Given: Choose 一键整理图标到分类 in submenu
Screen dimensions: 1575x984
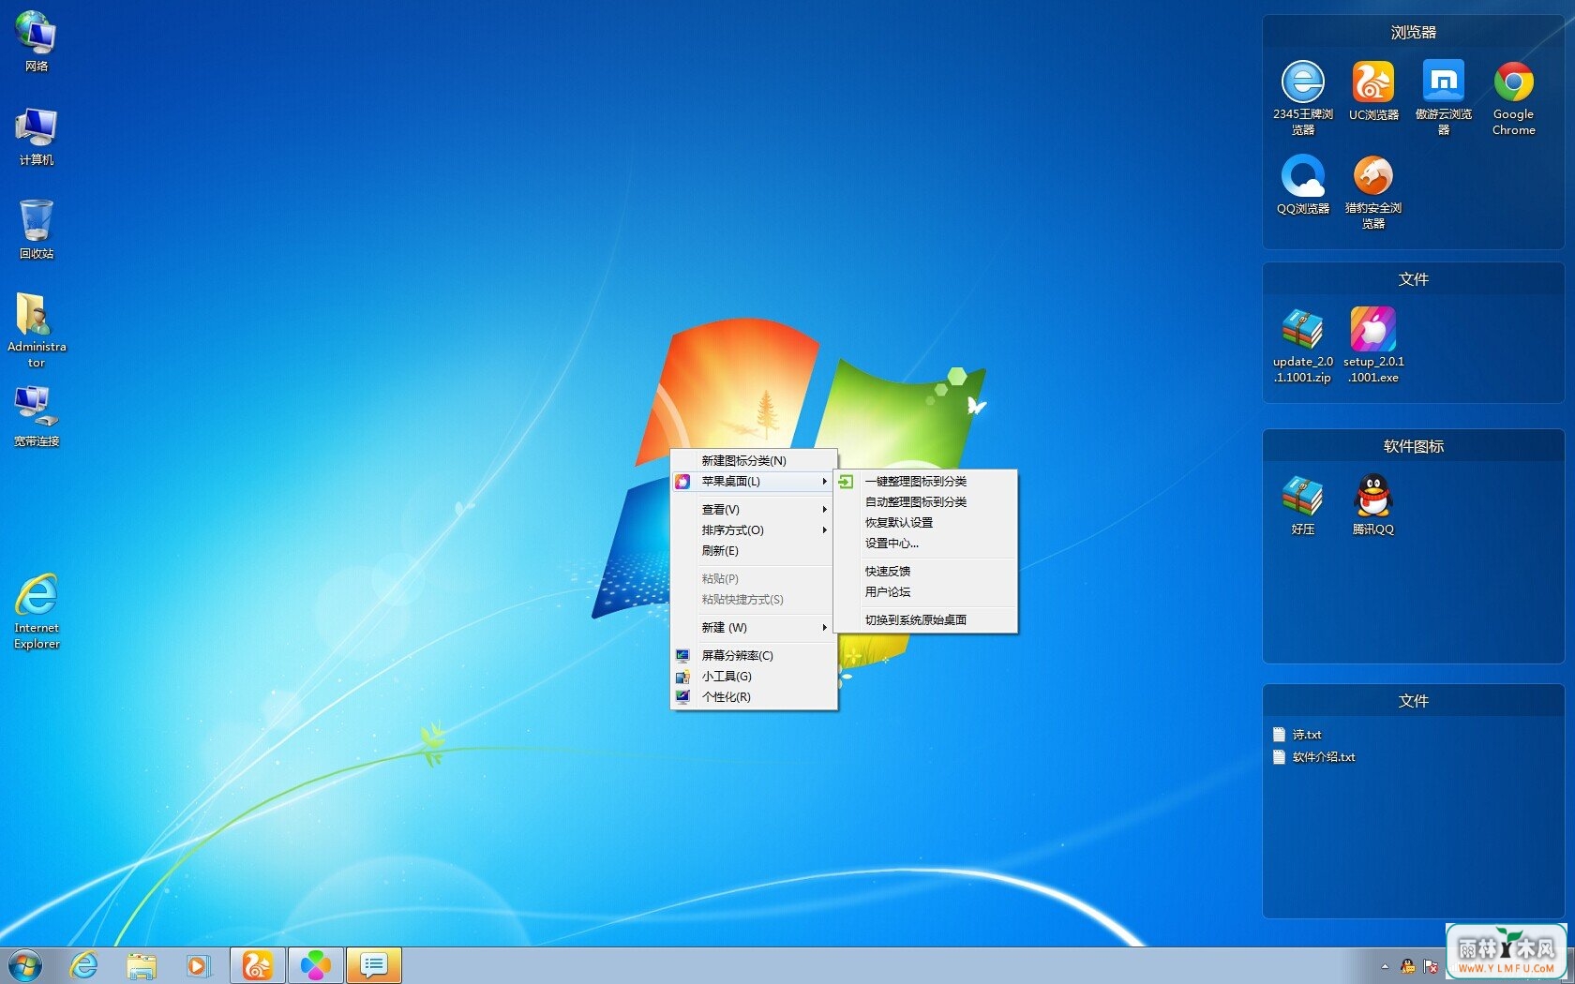Looking at the screenshot, I should click(925, 481).
